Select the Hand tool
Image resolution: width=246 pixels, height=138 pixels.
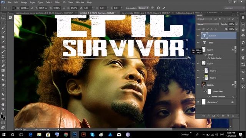click(3, 104)
